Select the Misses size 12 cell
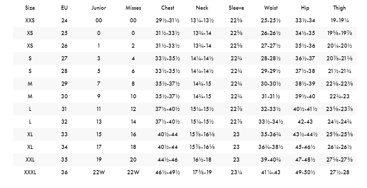Image resolution: width=367 pixels, height=188 pixels. coord(133,109)
